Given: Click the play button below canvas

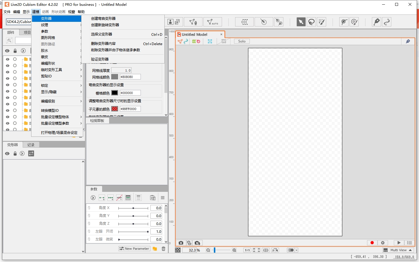Looking at the screenshot, I should [399, 243].
